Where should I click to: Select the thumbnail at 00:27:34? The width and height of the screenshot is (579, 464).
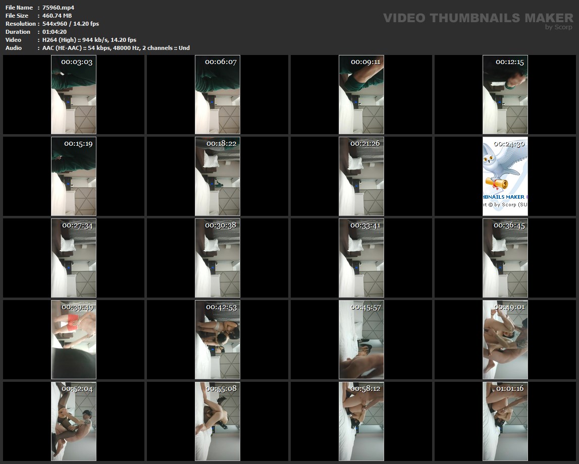[x=74, y=258]
